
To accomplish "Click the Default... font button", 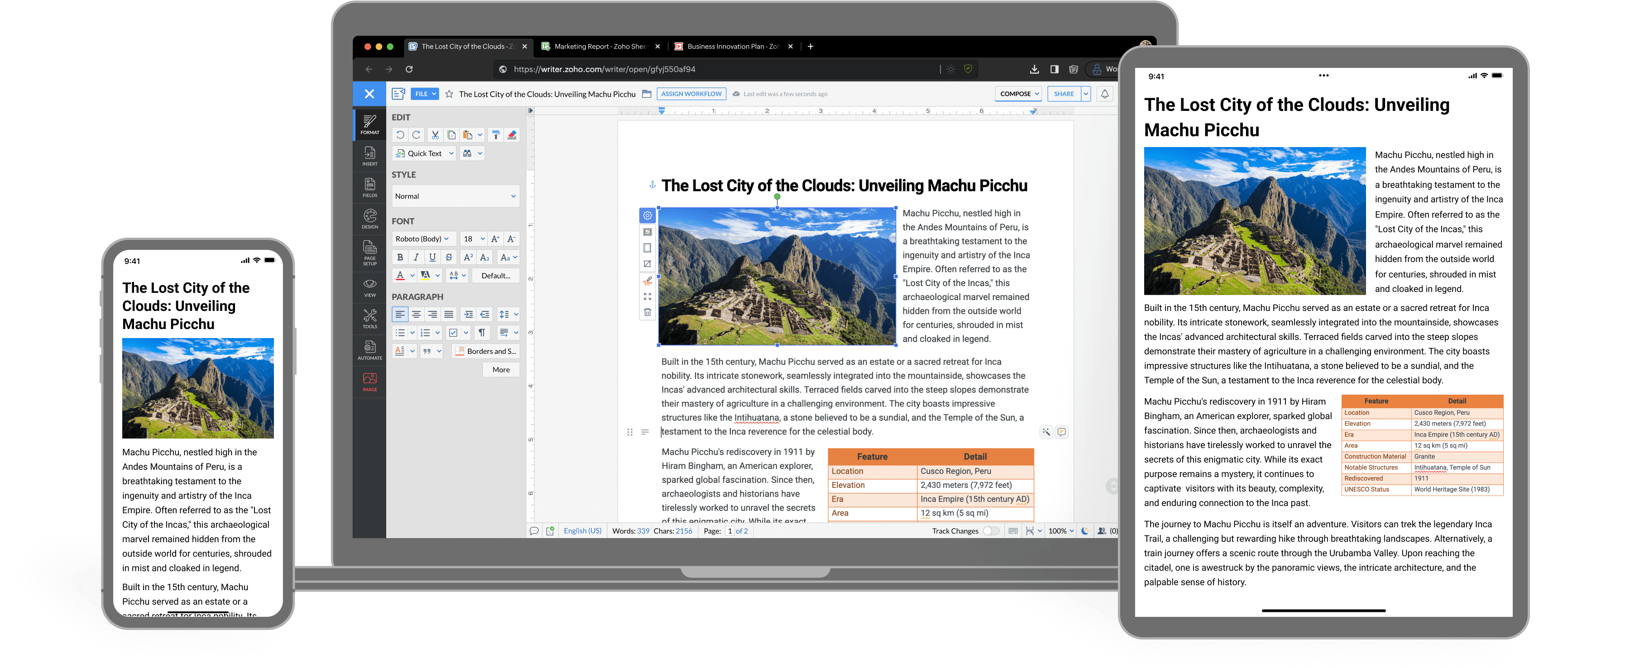I will (495, 275).
